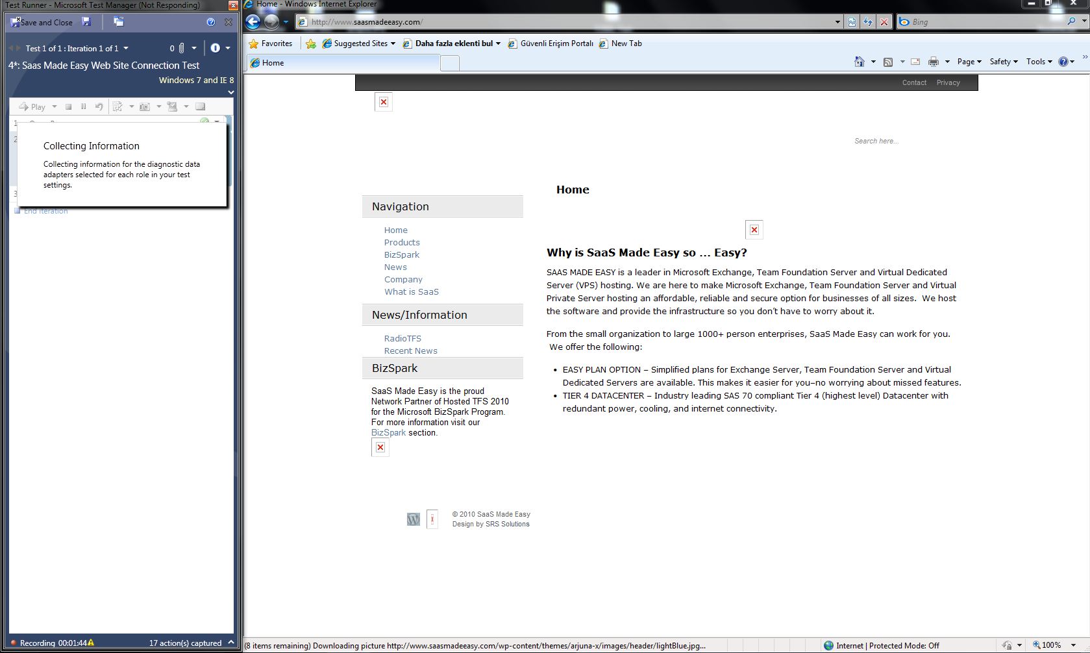
Task: Click the Products navigation link
Action: coord(402,243)
